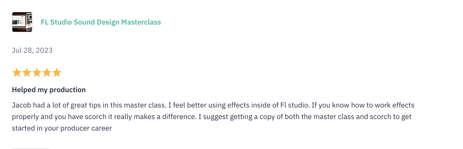Open the FL Studio Masterclass product thumbnail
The height and width of the screenshot is (149, 463).
[22, 22]
